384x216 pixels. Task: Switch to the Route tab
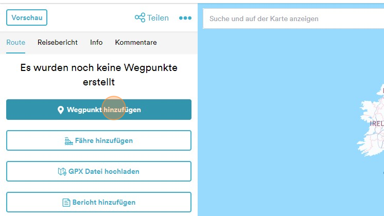click(15, 42)
